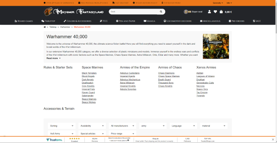Open Grey Knights link
Image resolution: width=277 pixels, height=143 pixels.
point(88,86)
